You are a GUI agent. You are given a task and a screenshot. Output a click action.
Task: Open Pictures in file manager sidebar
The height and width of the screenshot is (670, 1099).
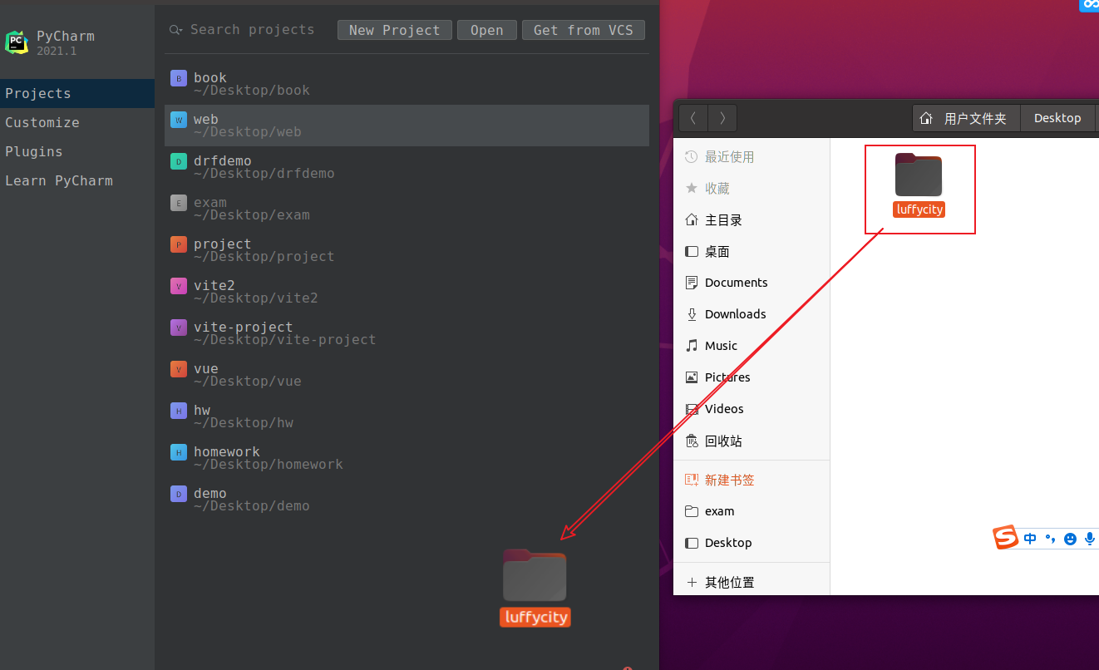[752, 377]
